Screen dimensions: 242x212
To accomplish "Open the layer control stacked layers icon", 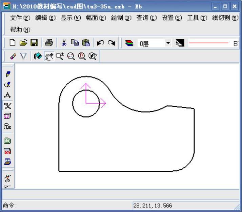I will coord(129,43).
